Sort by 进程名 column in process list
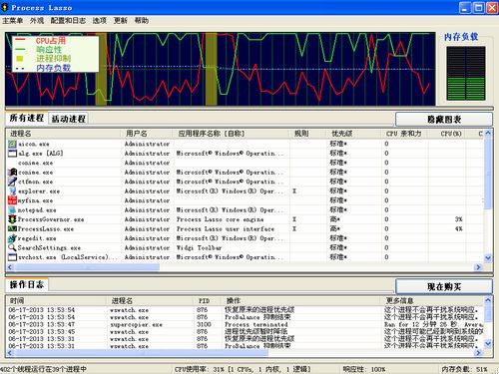Viewport: 499px width, 374px height. tap(63, 134)
